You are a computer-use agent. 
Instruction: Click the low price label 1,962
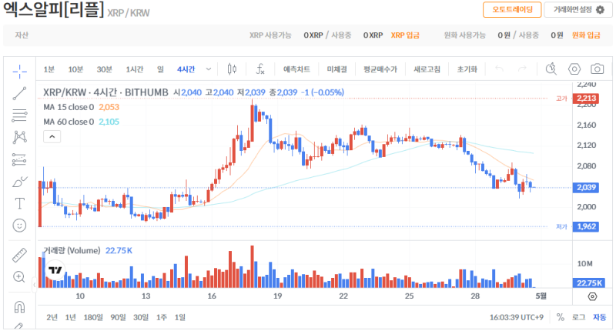pyautogui.click(x=586, y=226)
